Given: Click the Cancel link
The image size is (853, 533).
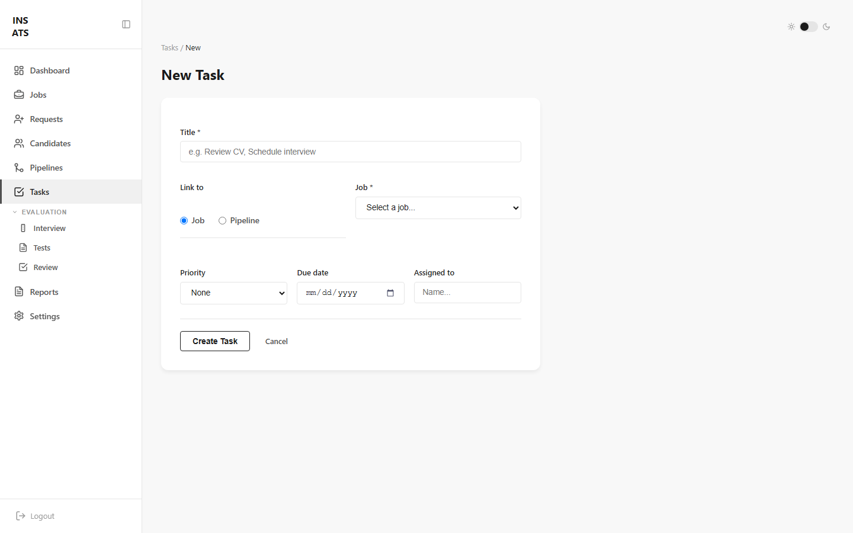Looking at the screenshot, I should [277, 341].
